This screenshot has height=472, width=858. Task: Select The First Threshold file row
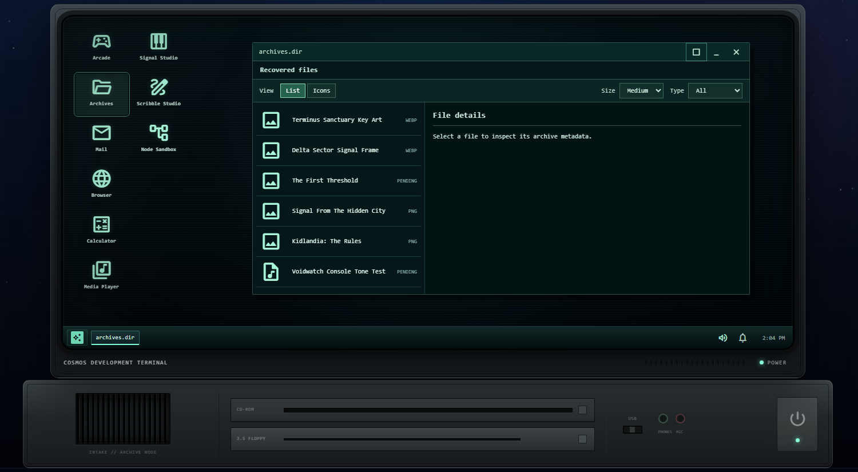tap(339, 181)
